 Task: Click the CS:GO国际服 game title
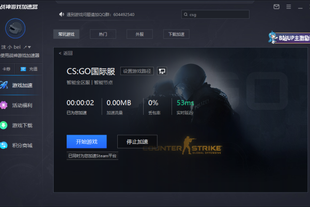coord(91,71)
